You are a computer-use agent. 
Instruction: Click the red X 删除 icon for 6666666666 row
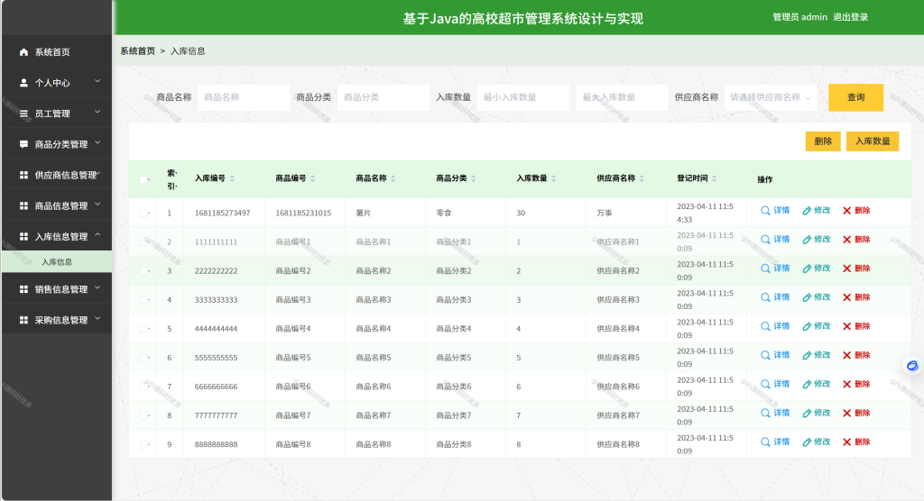846,384
